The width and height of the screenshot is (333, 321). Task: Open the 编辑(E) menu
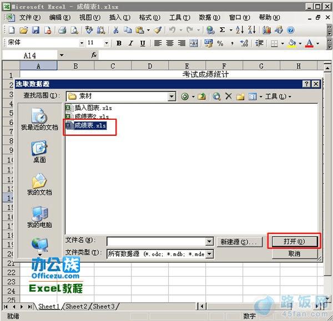pyautogui.click(x=60, y=17)
